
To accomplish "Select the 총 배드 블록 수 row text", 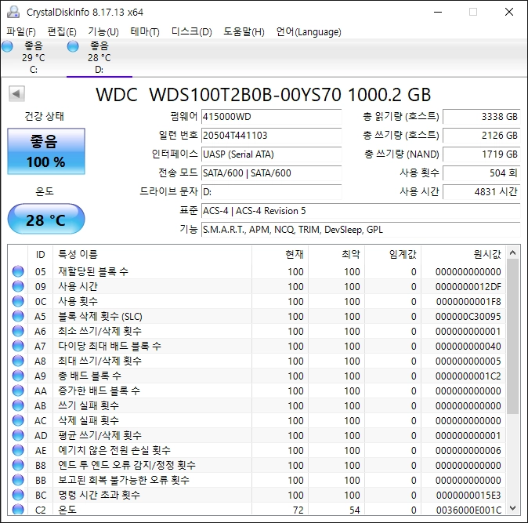I will (x=89, y=376).
